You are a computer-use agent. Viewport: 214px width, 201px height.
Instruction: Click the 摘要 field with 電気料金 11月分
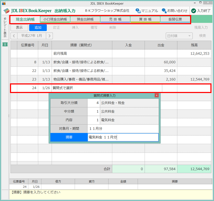pos(123,137)
